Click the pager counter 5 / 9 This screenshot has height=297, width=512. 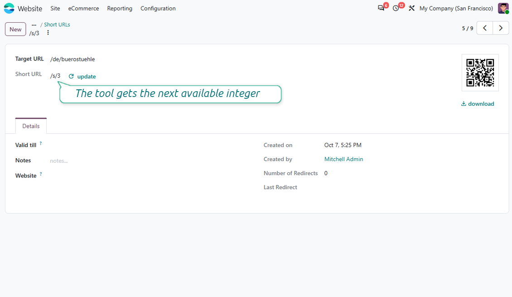click(468, 29)
